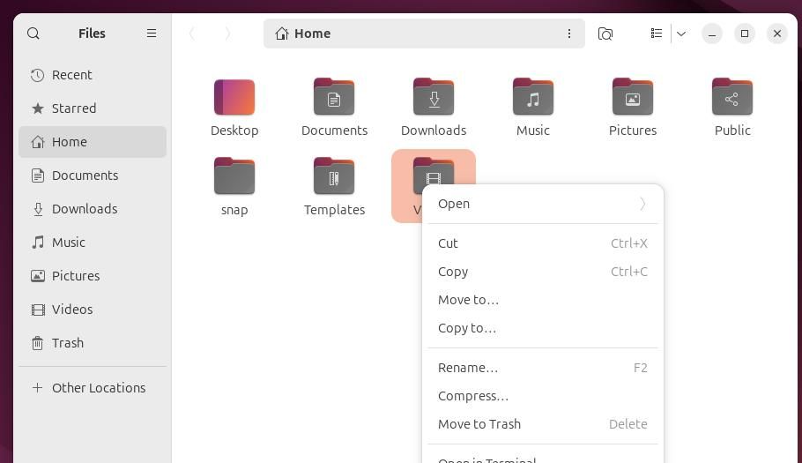Choose Copy from the context menu
Viewport: 802px width, 463px height.
tap(543, 272)
